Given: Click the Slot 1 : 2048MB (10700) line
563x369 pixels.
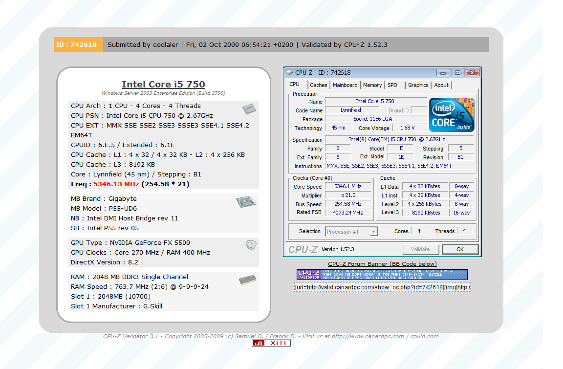Looking at the screenshot, I should [x=110, y=297].
